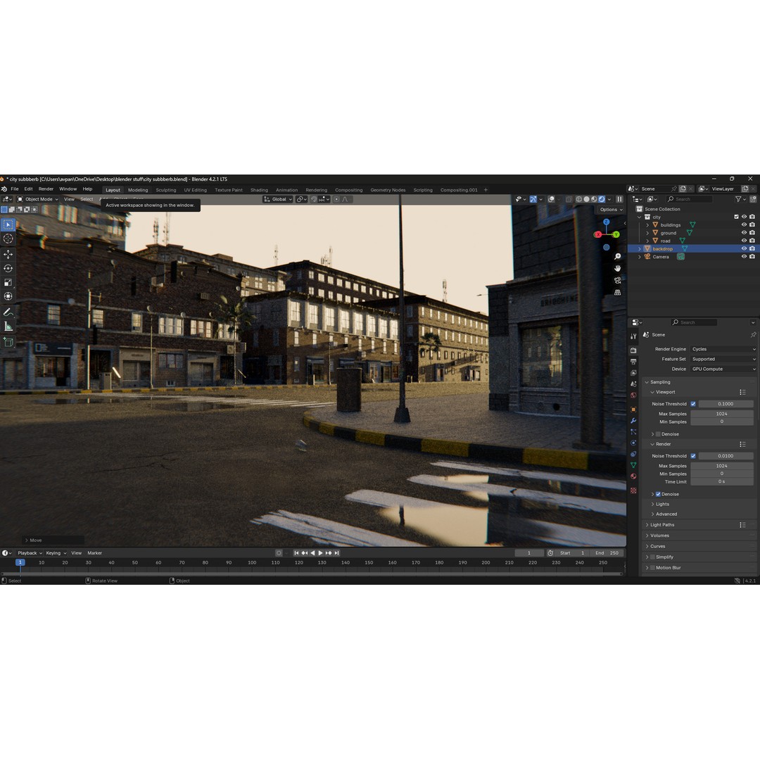Image resolution: width=760 pixels, height=760 pixels.
Task: Uncheck the Noise Threshold viewport checkbox
Action: (x=693, y=403)
